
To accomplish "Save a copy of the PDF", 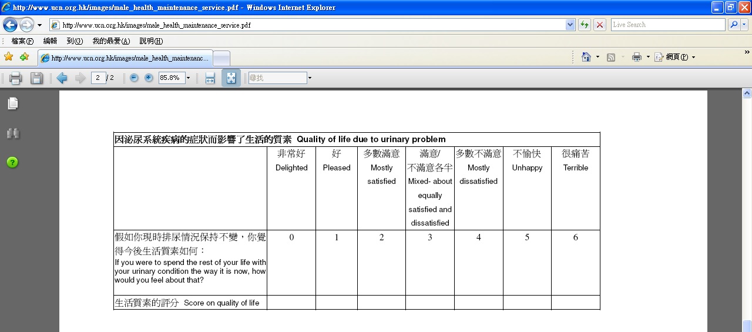I will click(x=36, y=78).
